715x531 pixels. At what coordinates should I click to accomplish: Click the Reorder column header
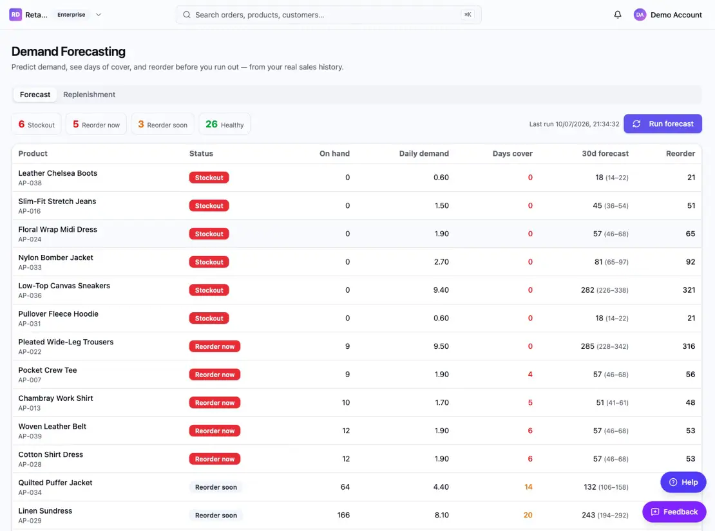click(x=680, y=154)
